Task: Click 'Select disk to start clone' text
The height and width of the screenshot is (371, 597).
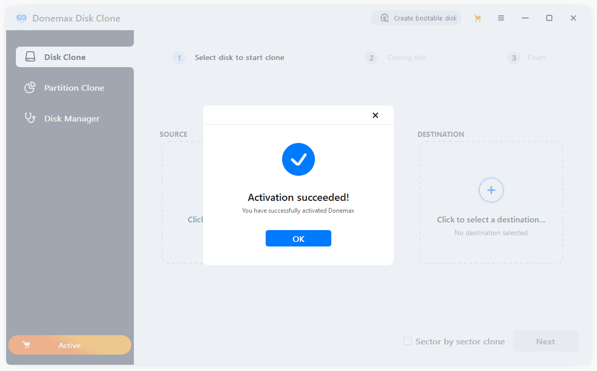Action: click(x=240, y=57)
